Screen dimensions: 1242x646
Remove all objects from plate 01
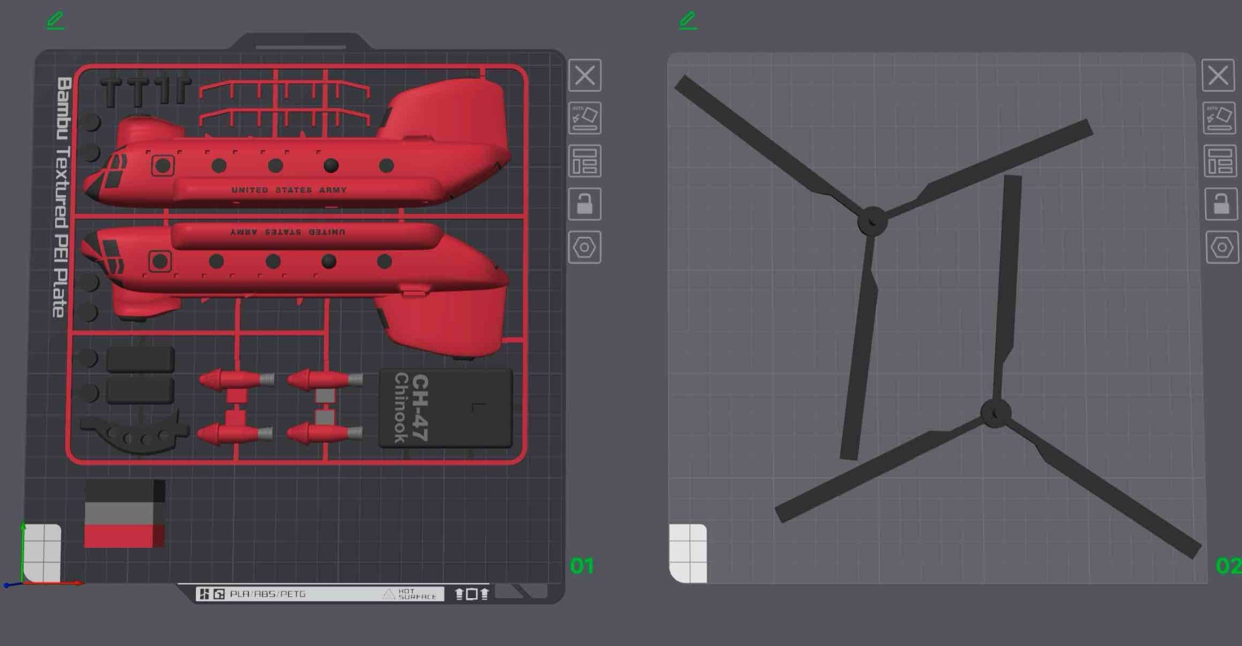tap(585, 76)
